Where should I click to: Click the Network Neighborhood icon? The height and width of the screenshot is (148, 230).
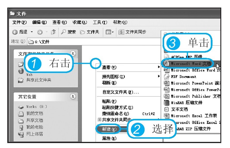click(21, 134)
